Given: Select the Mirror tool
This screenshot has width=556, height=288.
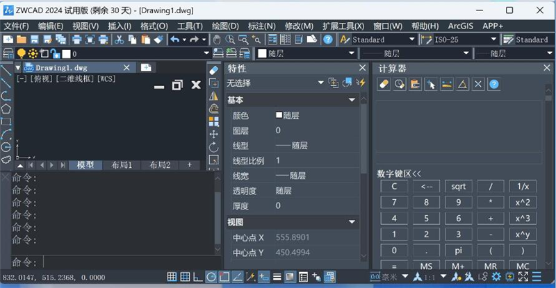Looking at the screenshot, I should 214,96.
